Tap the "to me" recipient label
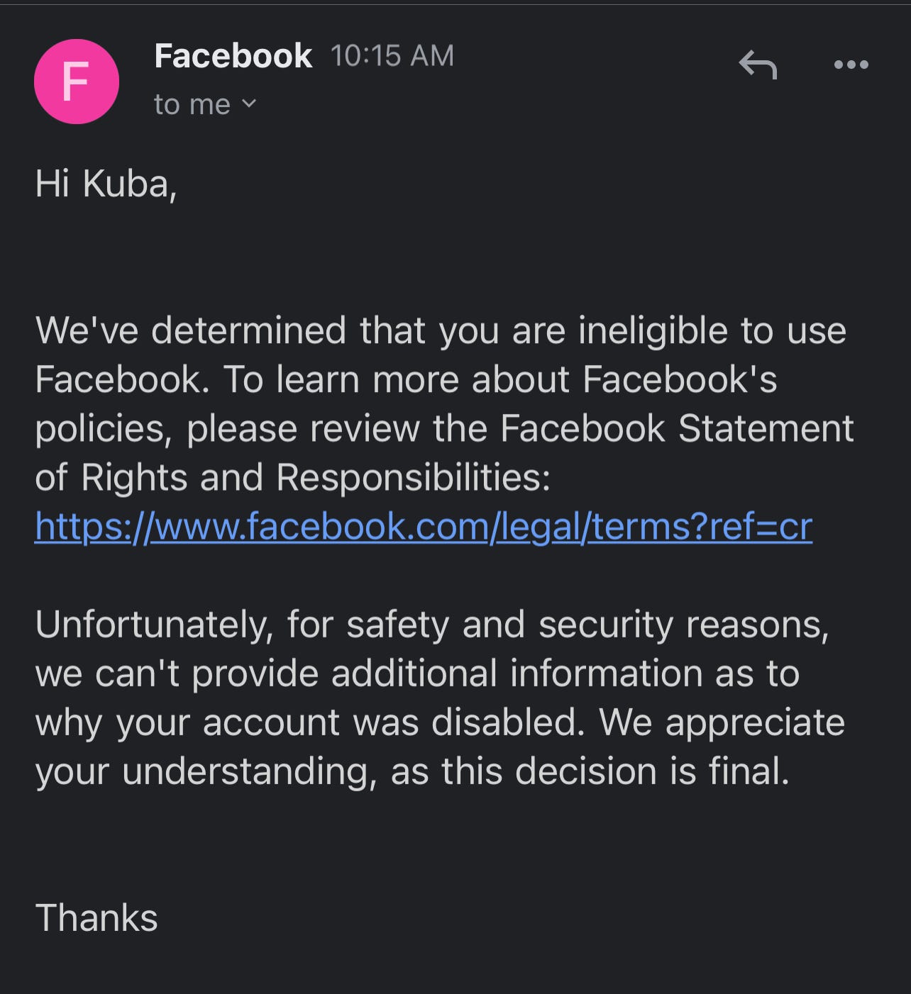 [x=192, y=105]
